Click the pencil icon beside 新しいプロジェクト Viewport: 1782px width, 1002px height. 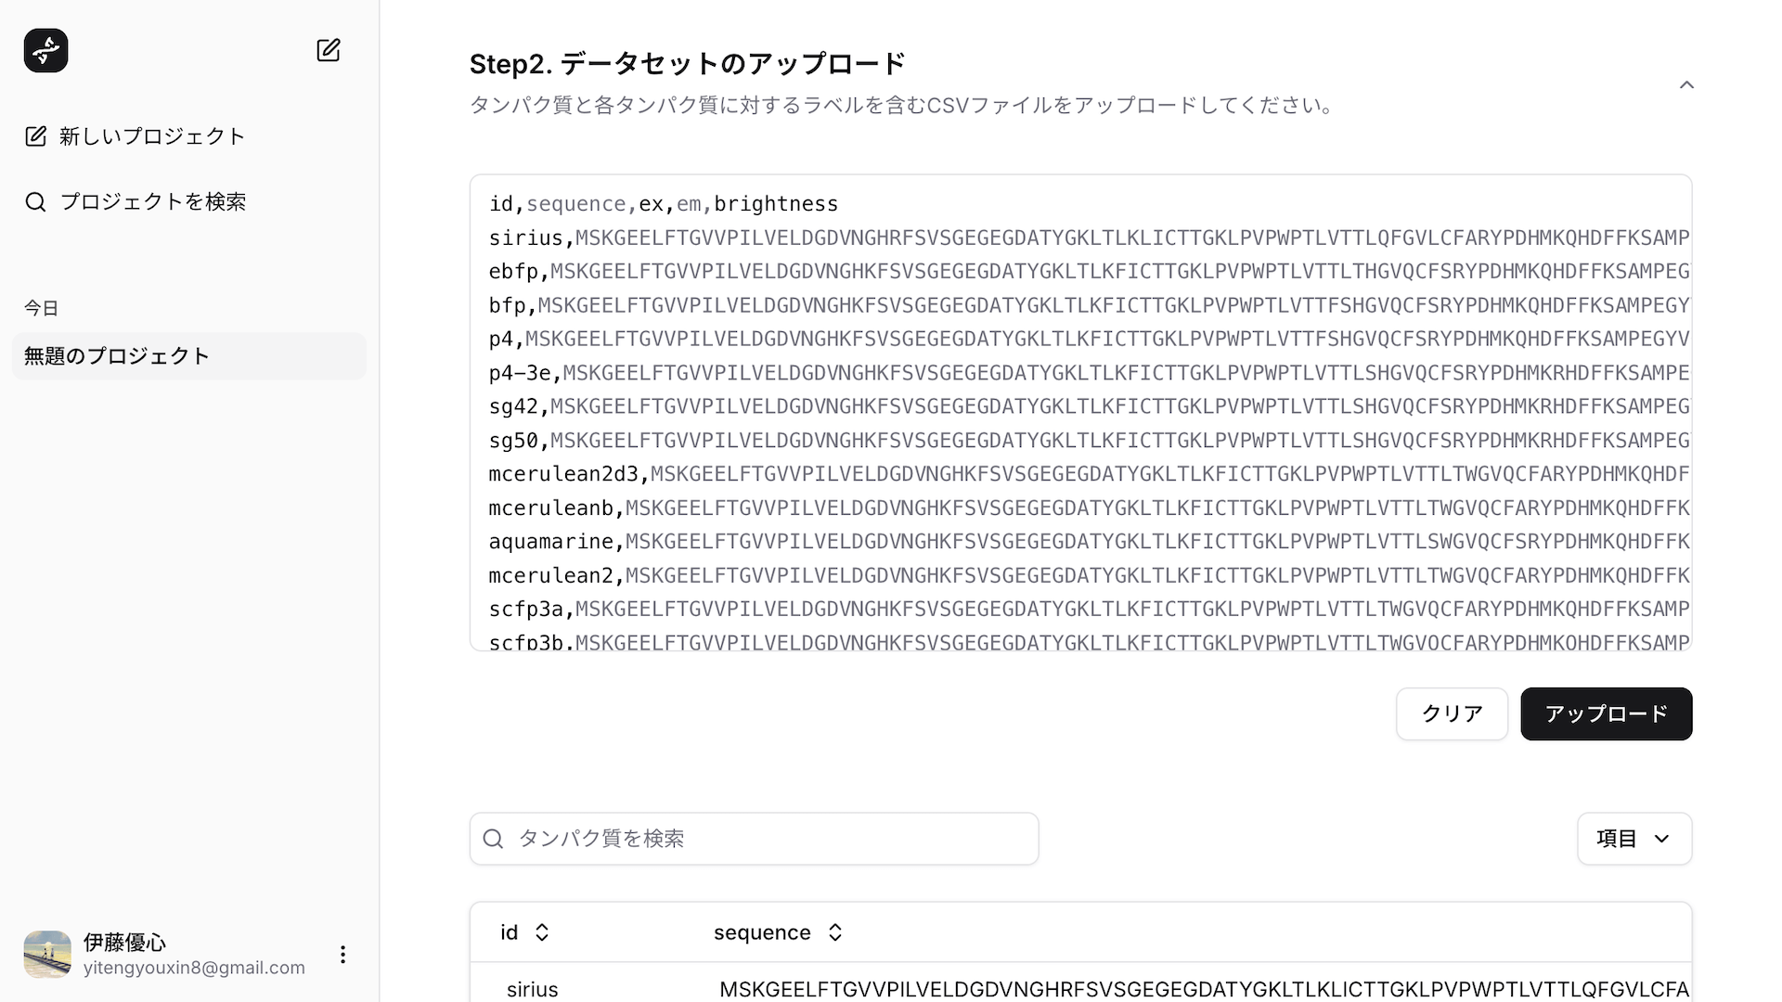pyautogui.click(x=35, y=136)
